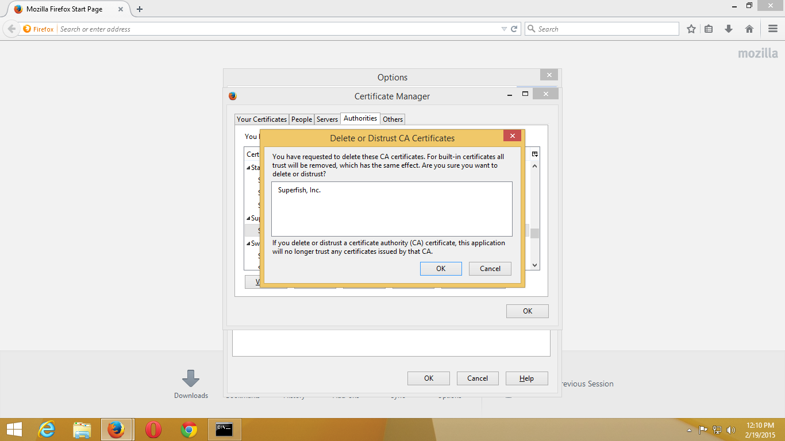Minimize the Certificate Manager window

point(511,94)
